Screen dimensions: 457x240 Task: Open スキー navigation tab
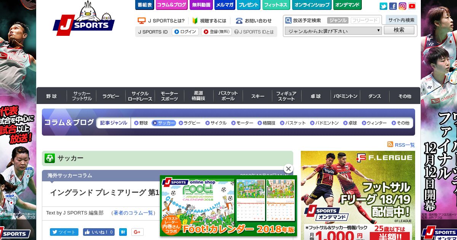point(257,96)
